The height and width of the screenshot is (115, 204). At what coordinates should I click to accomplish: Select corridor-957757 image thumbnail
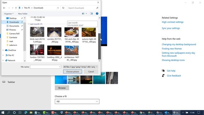(54, 32)
